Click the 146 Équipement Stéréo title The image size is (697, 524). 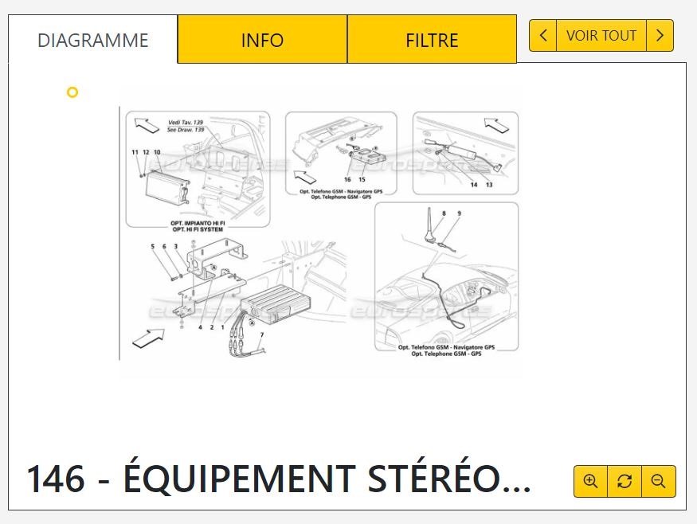point(279,479)
